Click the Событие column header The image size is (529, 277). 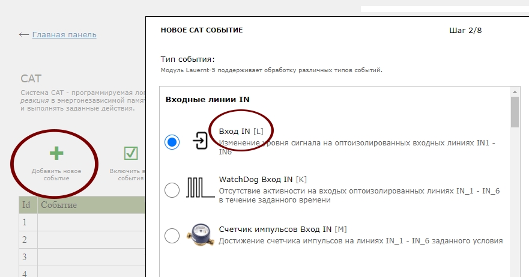[x=90, y=205]
